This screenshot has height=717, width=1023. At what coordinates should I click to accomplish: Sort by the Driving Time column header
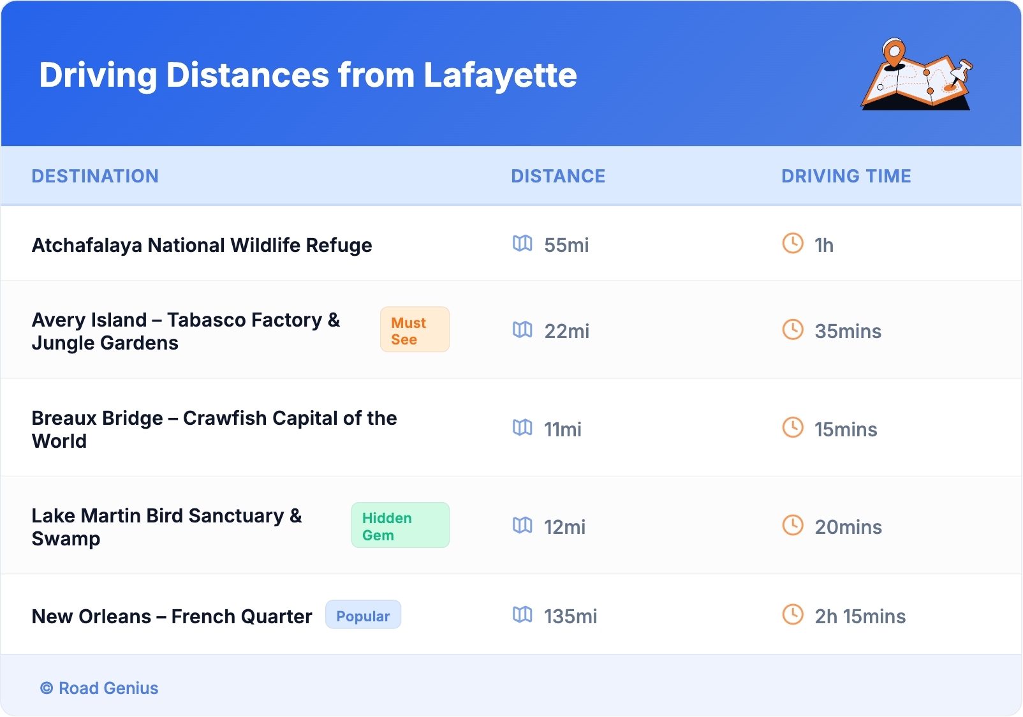(846, 176)
